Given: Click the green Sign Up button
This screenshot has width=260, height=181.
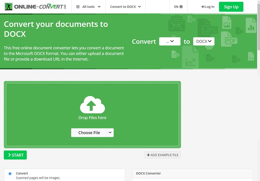Looking at the screenshot, I should (231, 7).
